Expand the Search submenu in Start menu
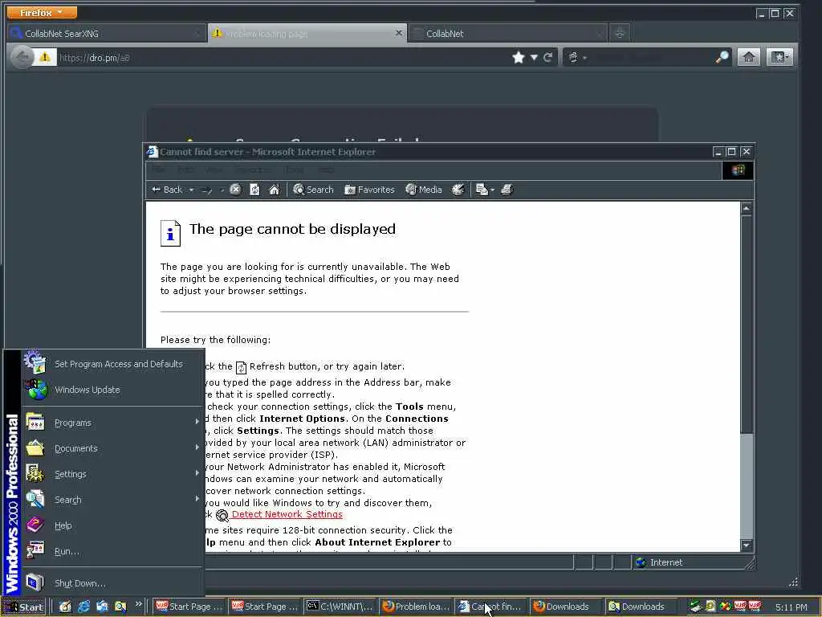The height and width of the screenshot is (617, 822). (112, 500)
